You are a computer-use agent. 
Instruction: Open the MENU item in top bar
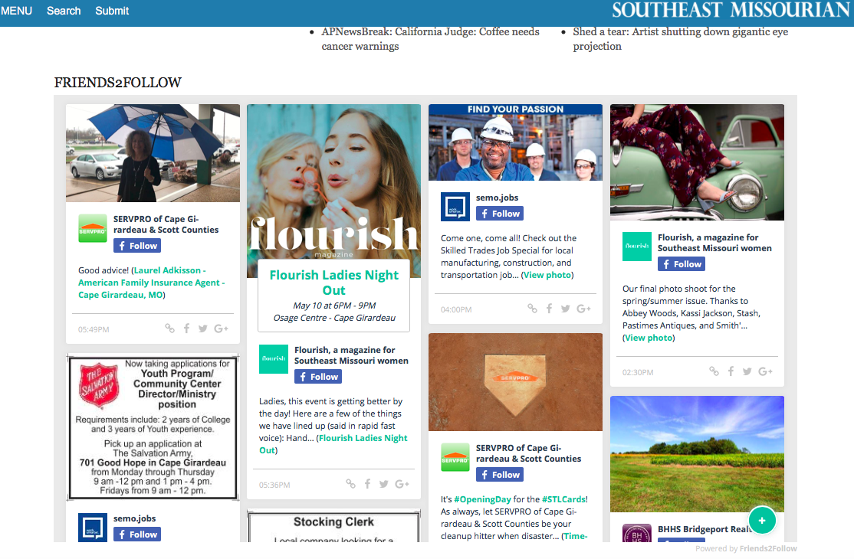[x=16, y=11]
